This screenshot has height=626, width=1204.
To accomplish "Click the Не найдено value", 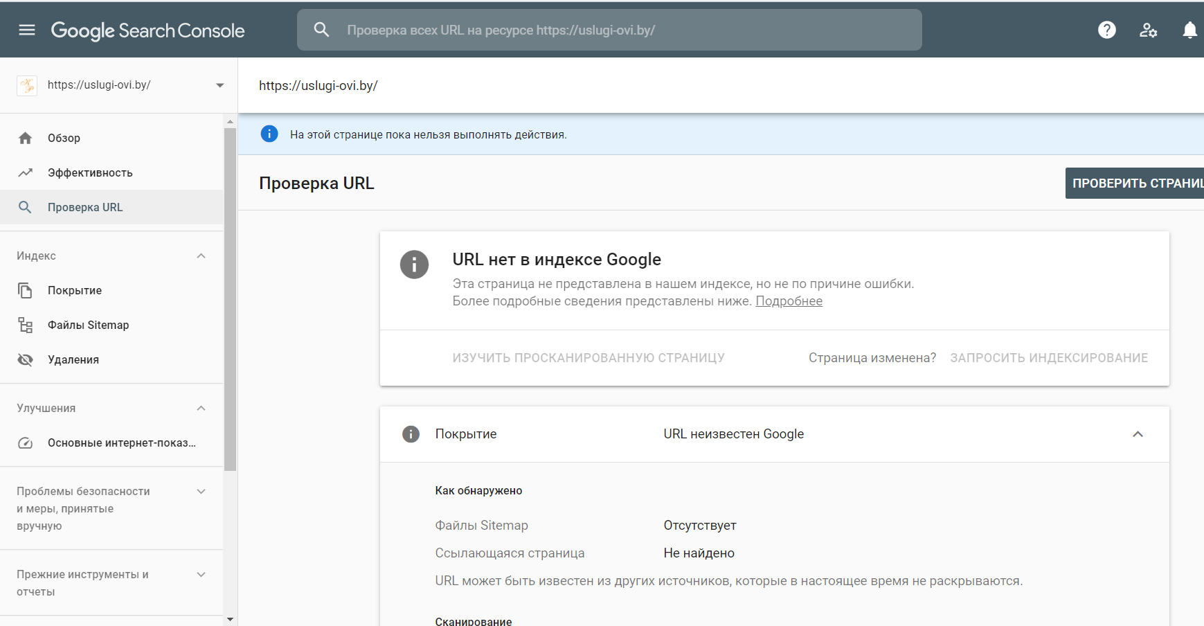I will tap(699, 553).
